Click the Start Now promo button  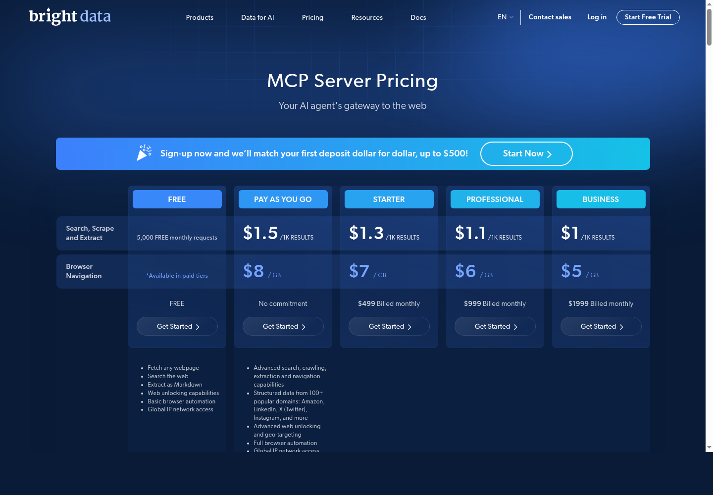526,153
